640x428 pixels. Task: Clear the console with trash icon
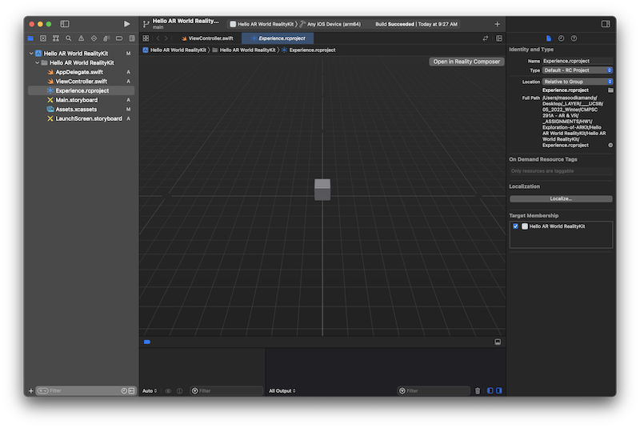coord(478,390)
